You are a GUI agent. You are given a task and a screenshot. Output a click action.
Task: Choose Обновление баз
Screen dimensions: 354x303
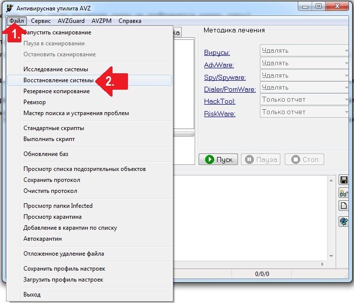tap(90, 154)
